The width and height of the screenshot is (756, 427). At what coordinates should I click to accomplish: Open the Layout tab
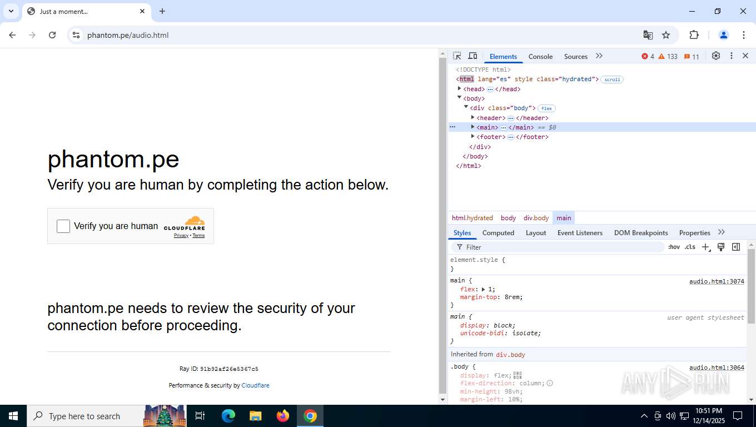click(536, 233)
